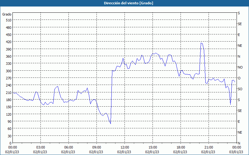The width and height of the screenshot is (249, 155).
Task: Click the 09:00 time axis label
Action: click(x=97, y=148)
